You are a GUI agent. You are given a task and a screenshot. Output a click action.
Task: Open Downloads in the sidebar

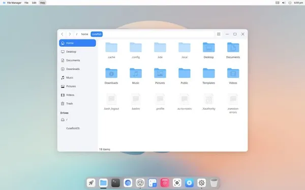coord(77,69)
